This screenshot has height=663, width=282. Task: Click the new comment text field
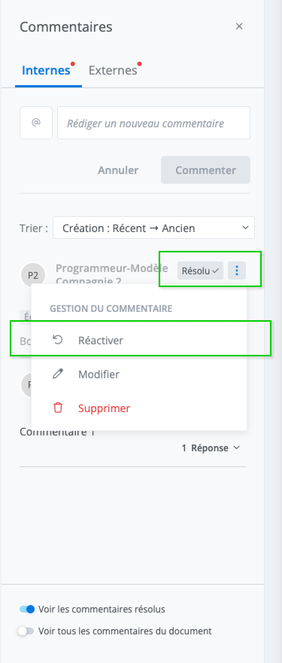coord(153,123)
